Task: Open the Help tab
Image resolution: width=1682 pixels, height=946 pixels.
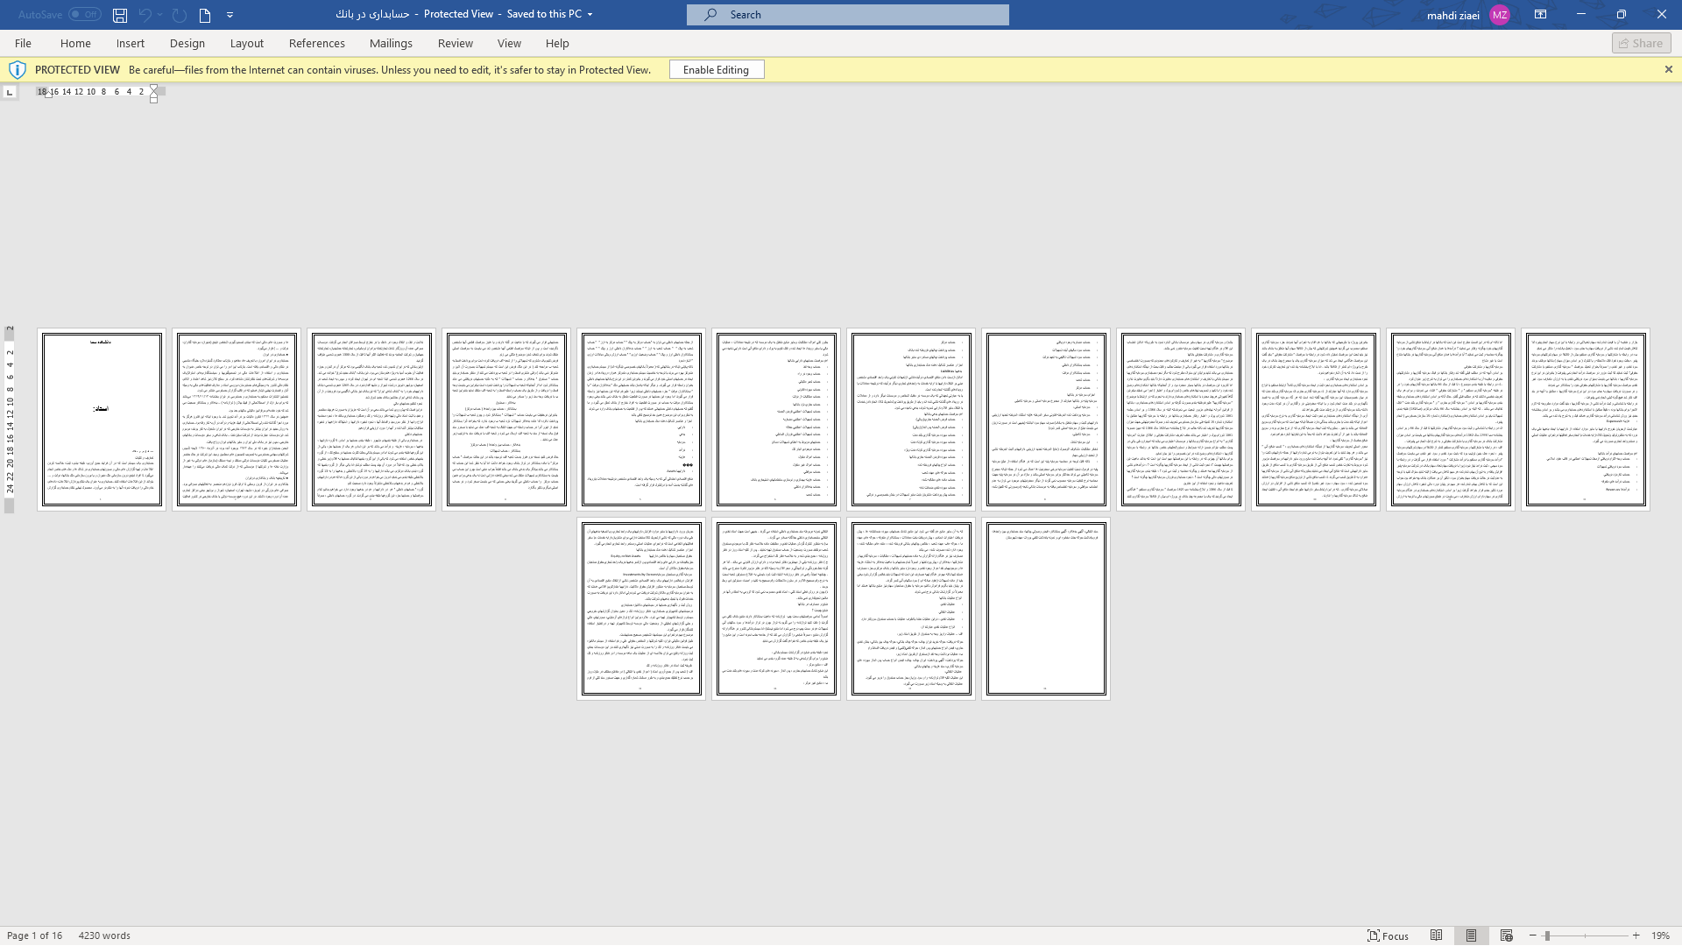Action: pyautogui.click(x=557, y=43)
